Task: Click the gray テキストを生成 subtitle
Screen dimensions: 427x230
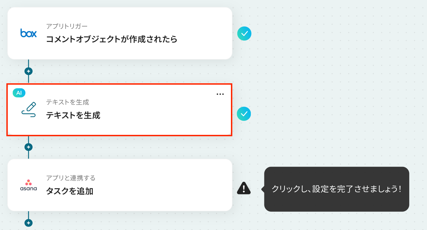Action: tap(67, 102)
